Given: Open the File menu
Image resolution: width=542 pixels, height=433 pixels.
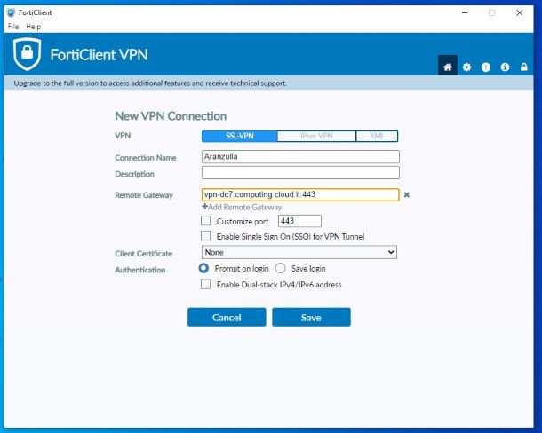Looking at the screenshot, I should point(13,27).
